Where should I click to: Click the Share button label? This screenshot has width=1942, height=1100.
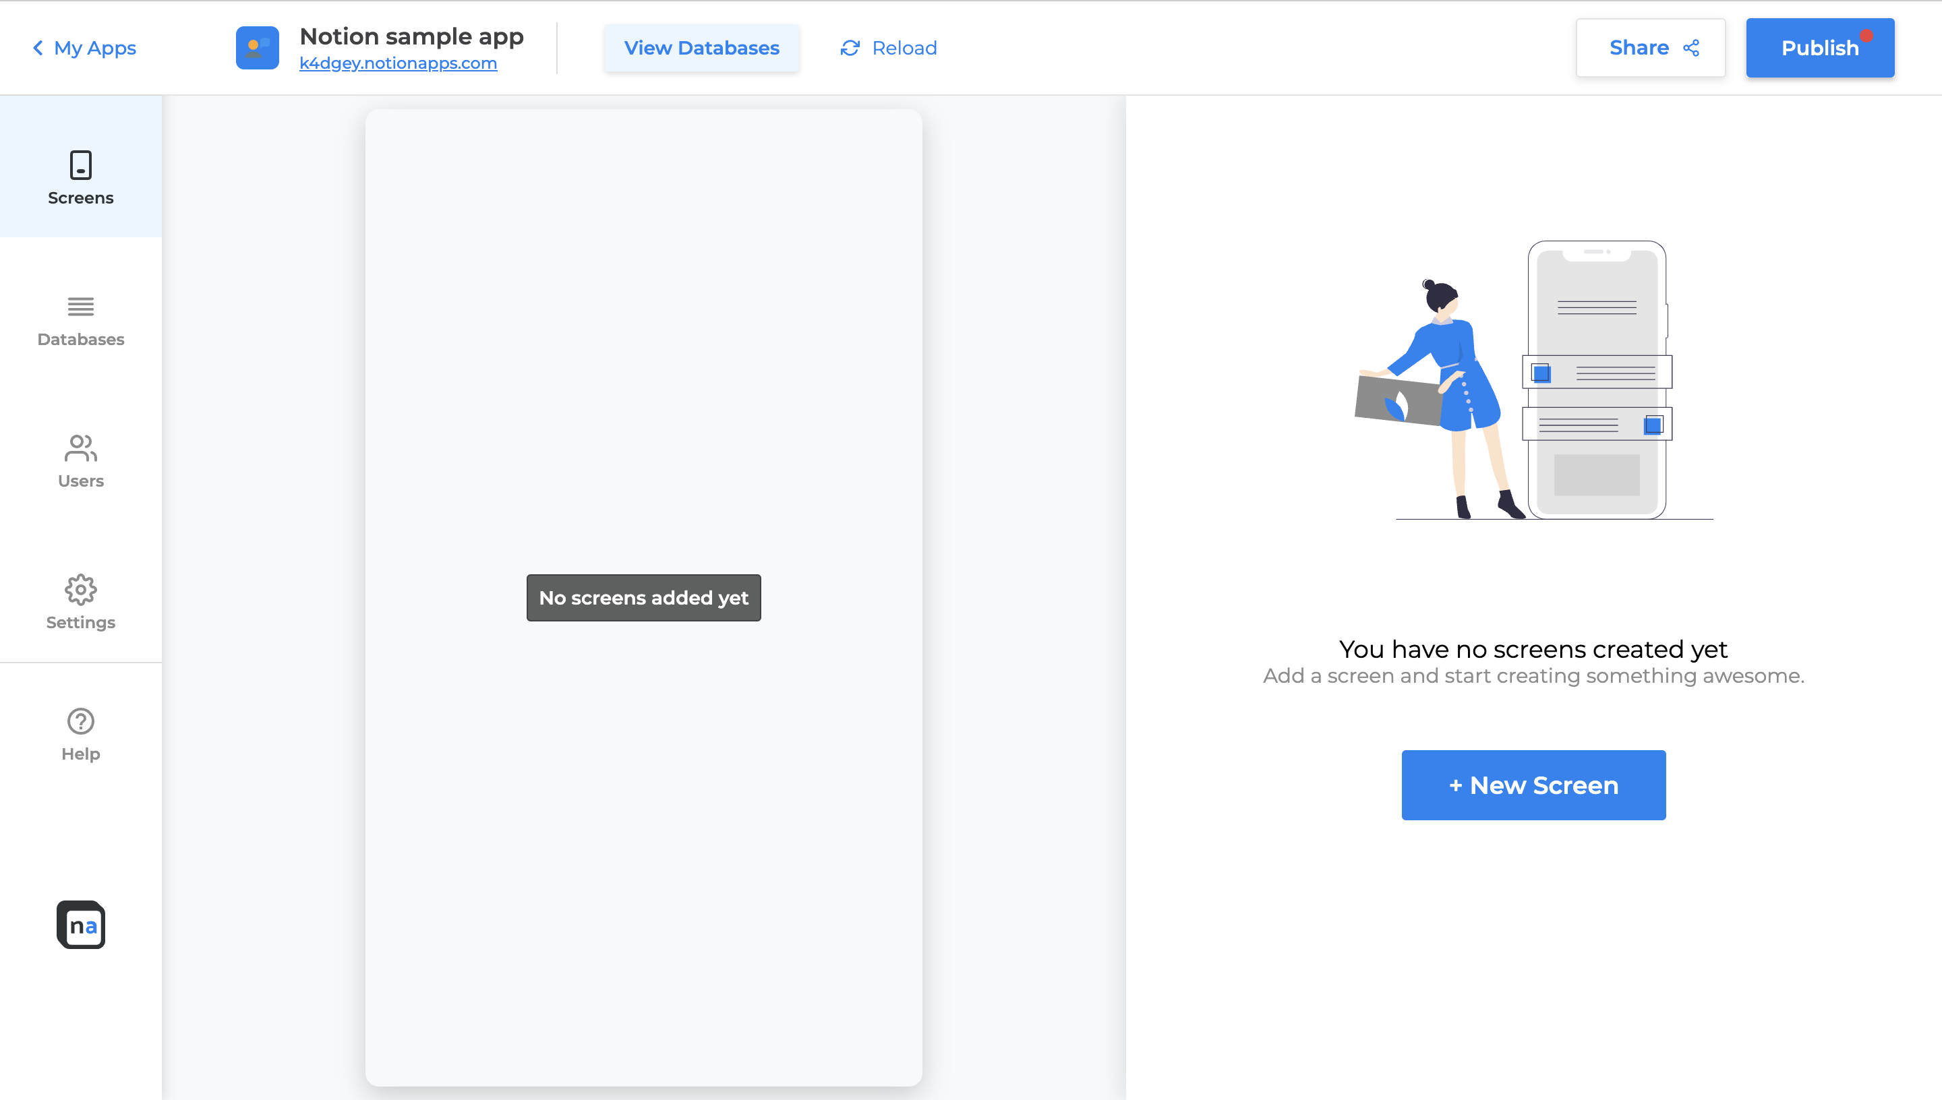click(x=1639, y=48)
